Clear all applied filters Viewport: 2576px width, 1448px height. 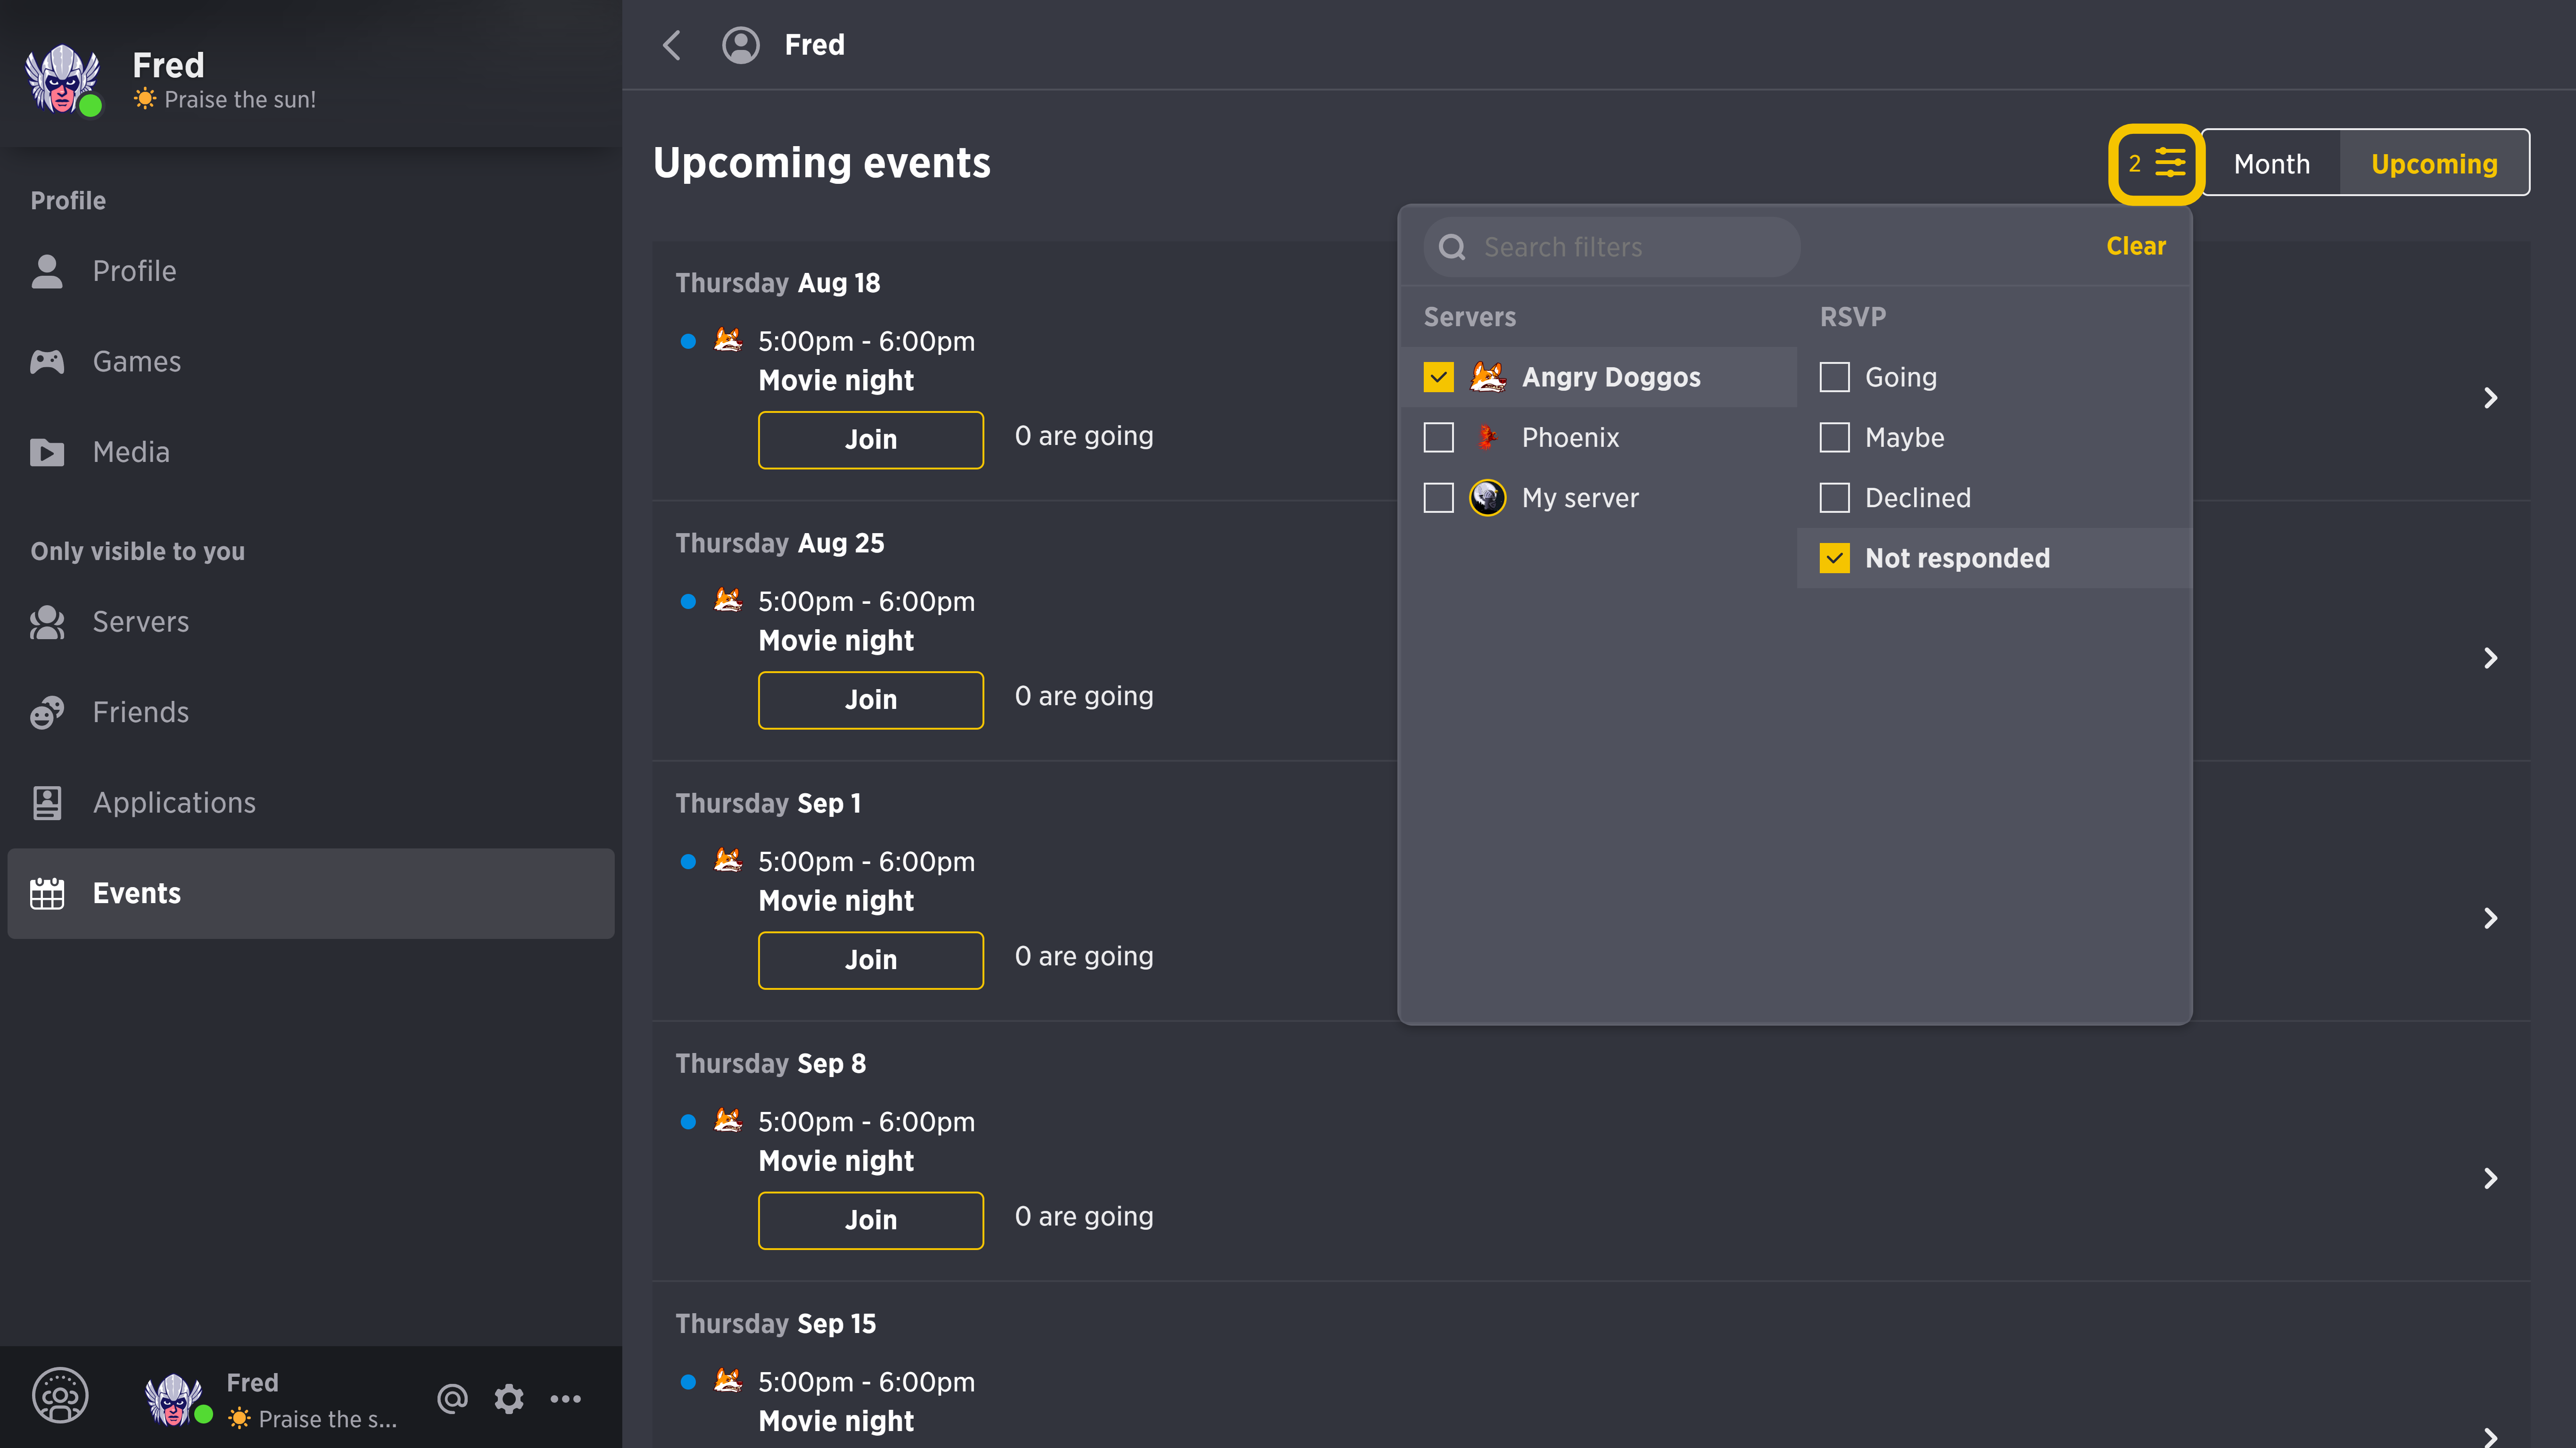2135,246
